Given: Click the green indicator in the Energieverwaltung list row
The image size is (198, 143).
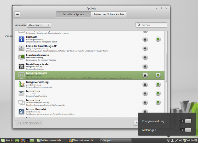Looking at the screenshot, I should (x=158, y=84).
